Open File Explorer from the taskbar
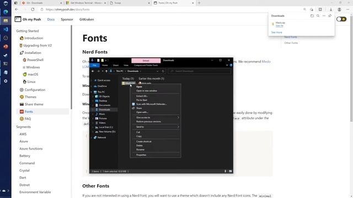353x198 pixels. tap(6, 20)
